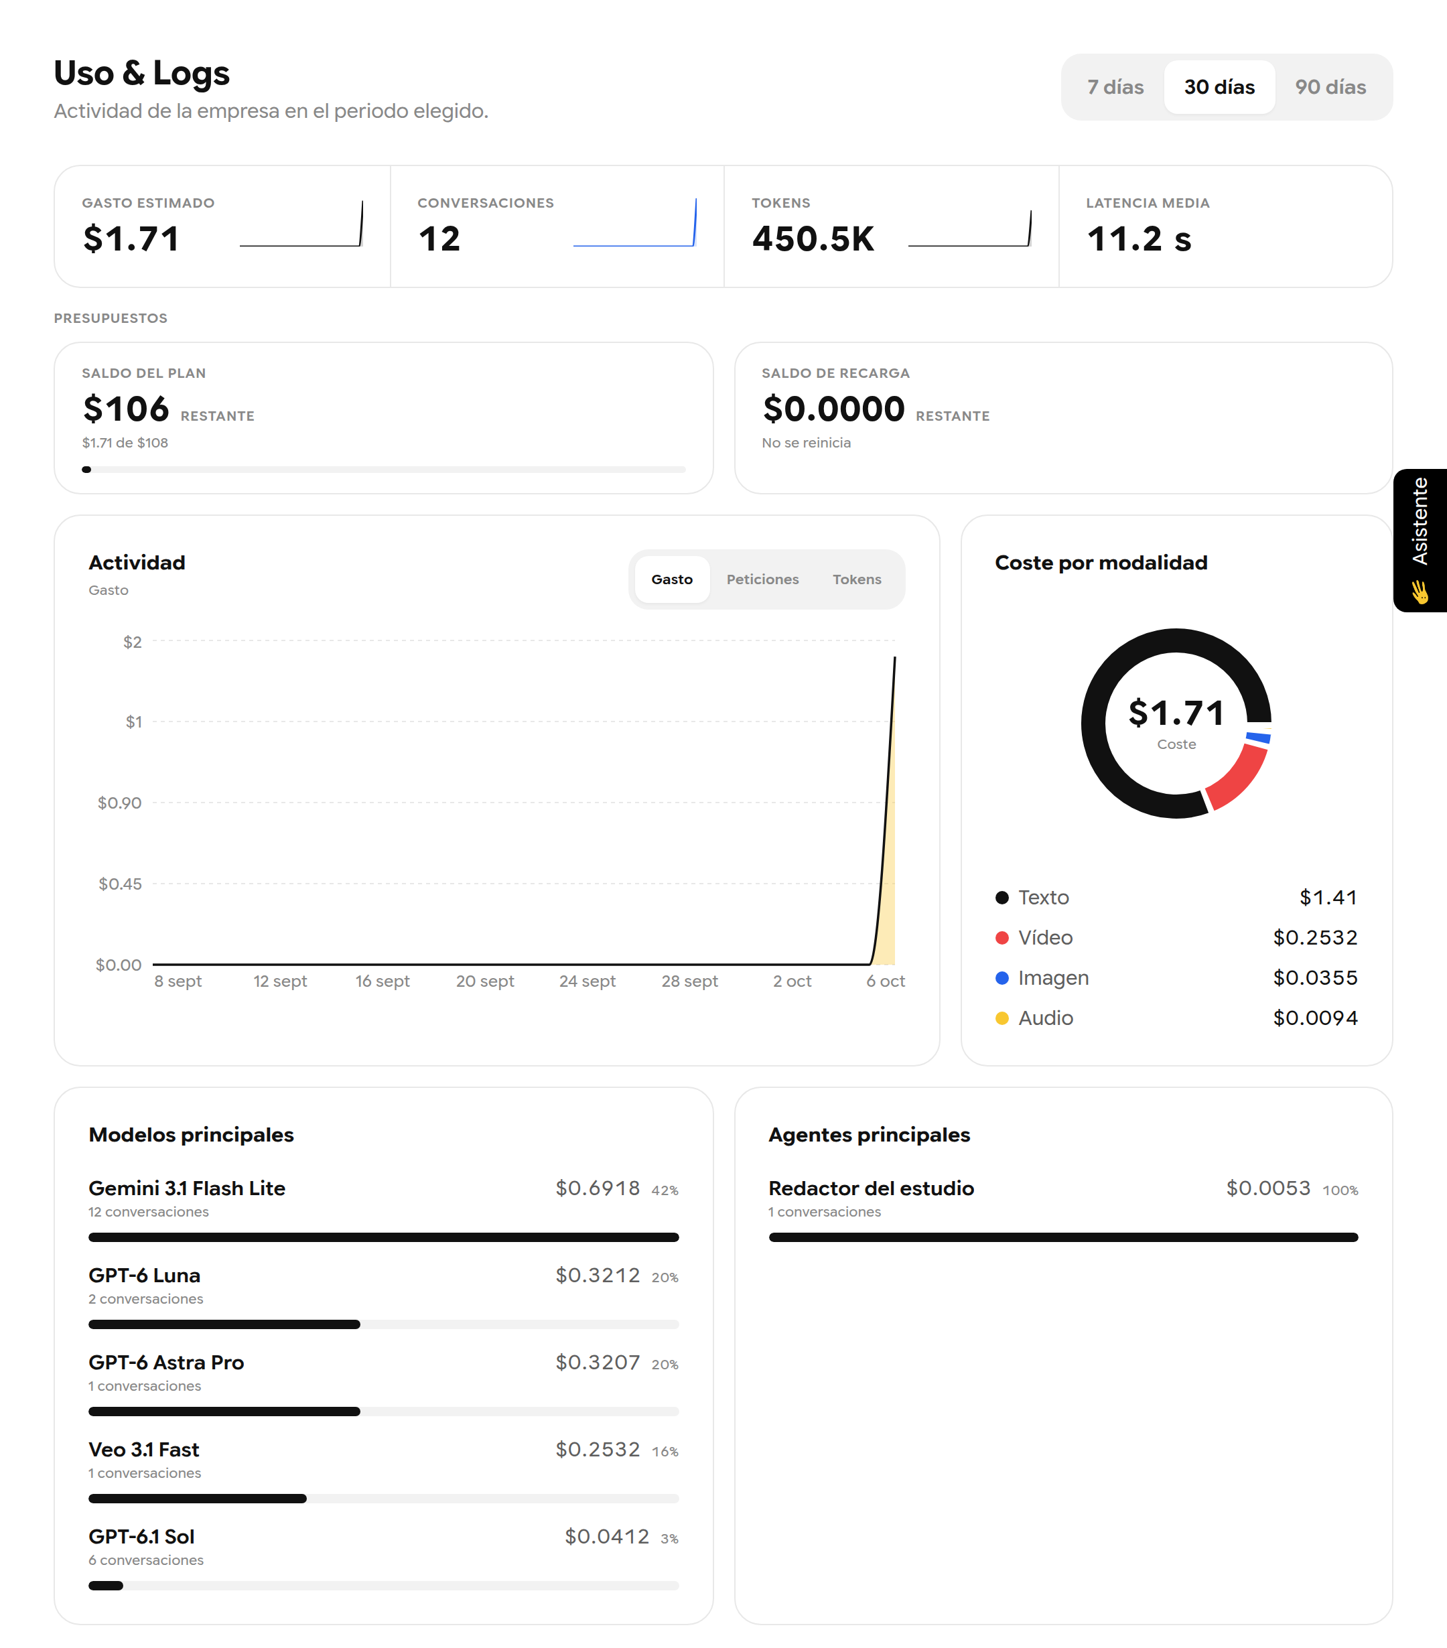Click the black Texto legend dot
This screenshot has height=1648, width=1447.
tap(1002, 898)
